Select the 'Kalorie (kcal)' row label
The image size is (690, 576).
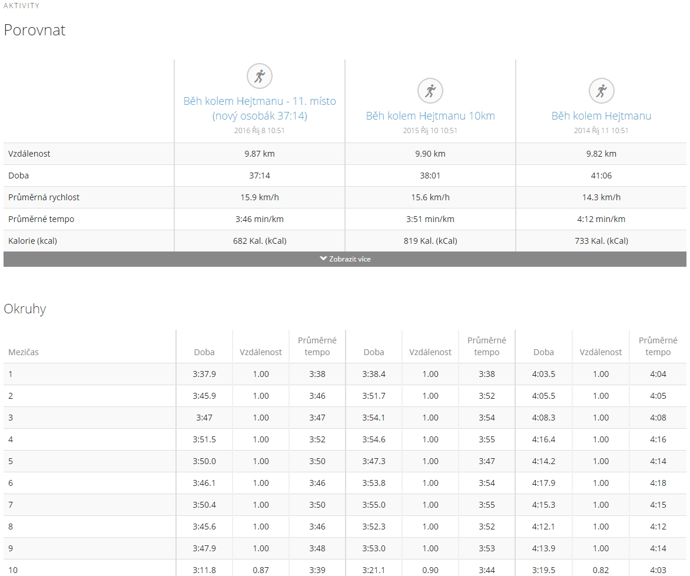coord(32,241)
